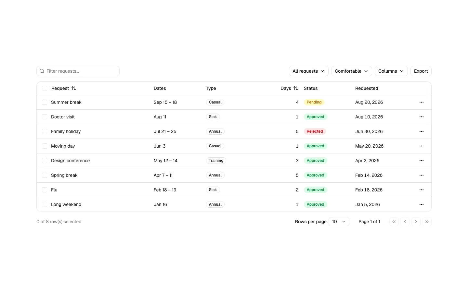Export the requests table
The height and width of the screenshot is (292, 468).
(x=421, y=71)
